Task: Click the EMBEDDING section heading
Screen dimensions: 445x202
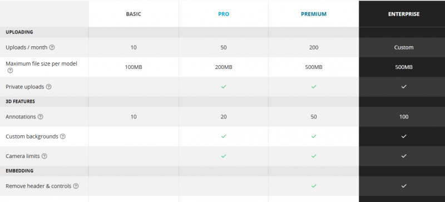Action: point(19,171)
